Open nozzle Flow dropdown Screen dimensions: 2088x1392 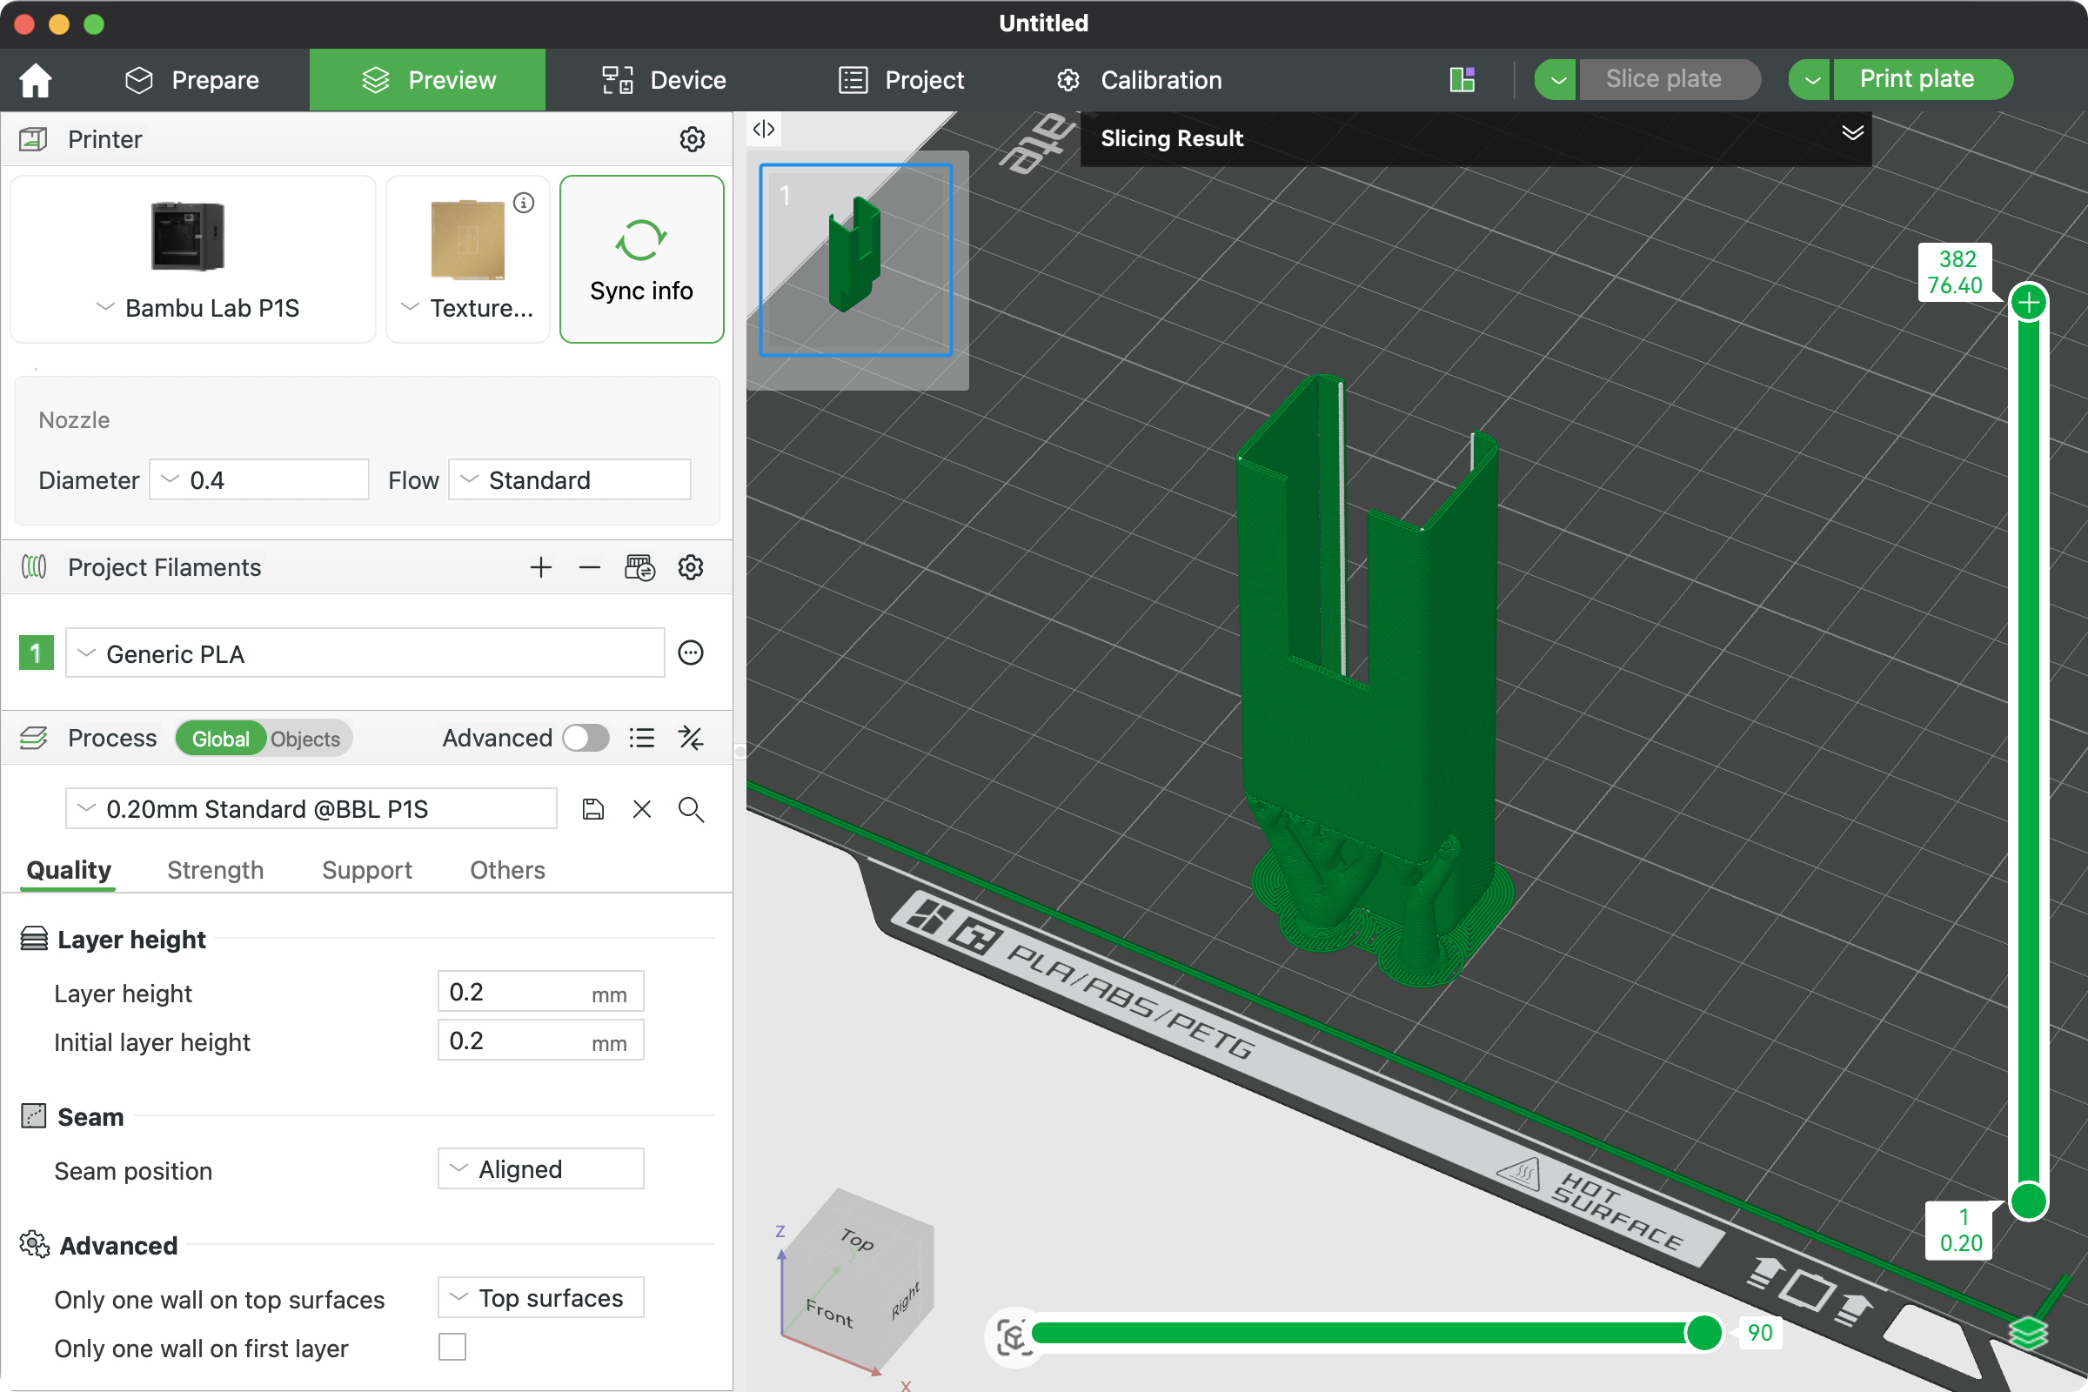click(x=570, y=479)
